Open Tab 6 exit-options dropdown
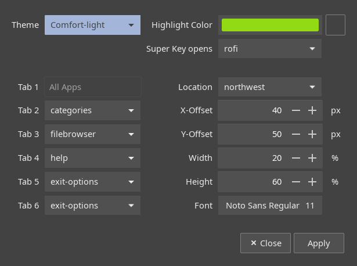The width and height of the screenshot is (357, 266). 92,206
